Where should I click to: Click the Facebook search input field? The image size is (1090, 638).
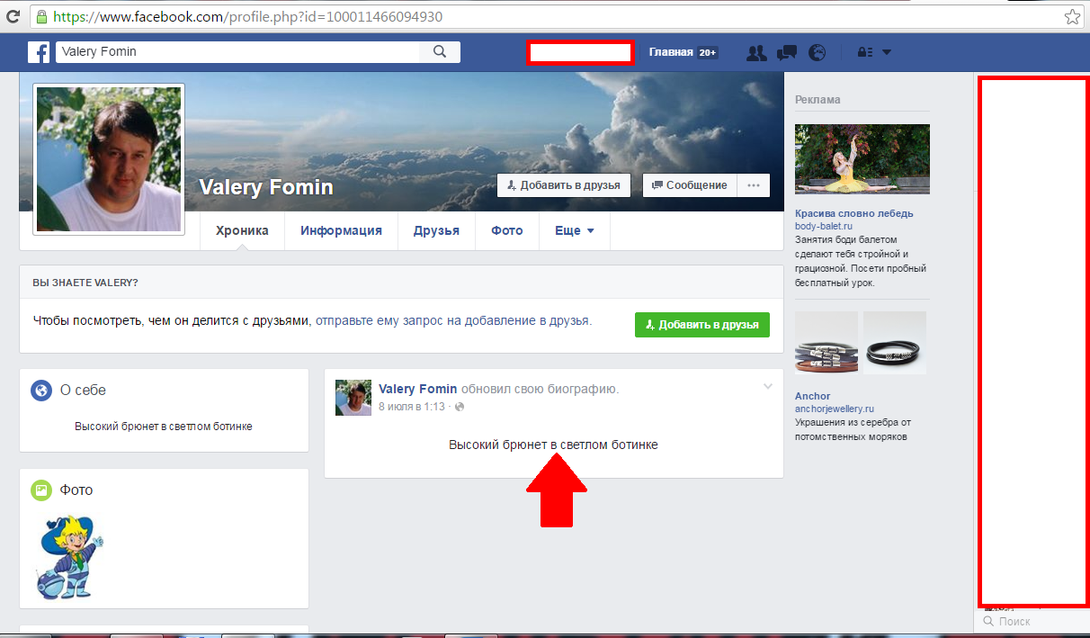(x=238, y=52)
